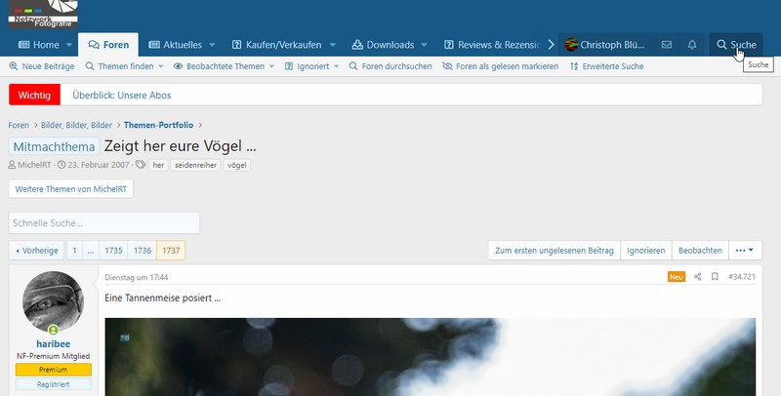Open Weitere Themen von MichelRT
This screenshot has width=781, height=396.
click(x=70, y=189)
